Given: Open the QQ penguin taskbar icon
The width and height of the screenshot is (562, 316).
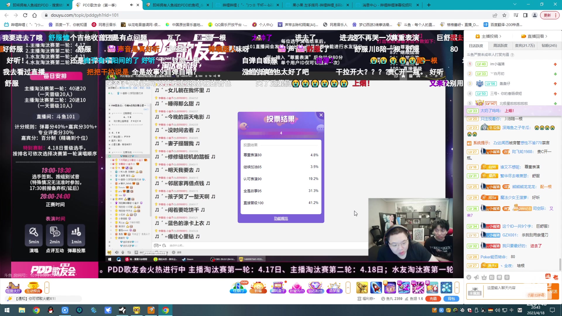Looking at the screenshot, I should (x=51, y=310).
